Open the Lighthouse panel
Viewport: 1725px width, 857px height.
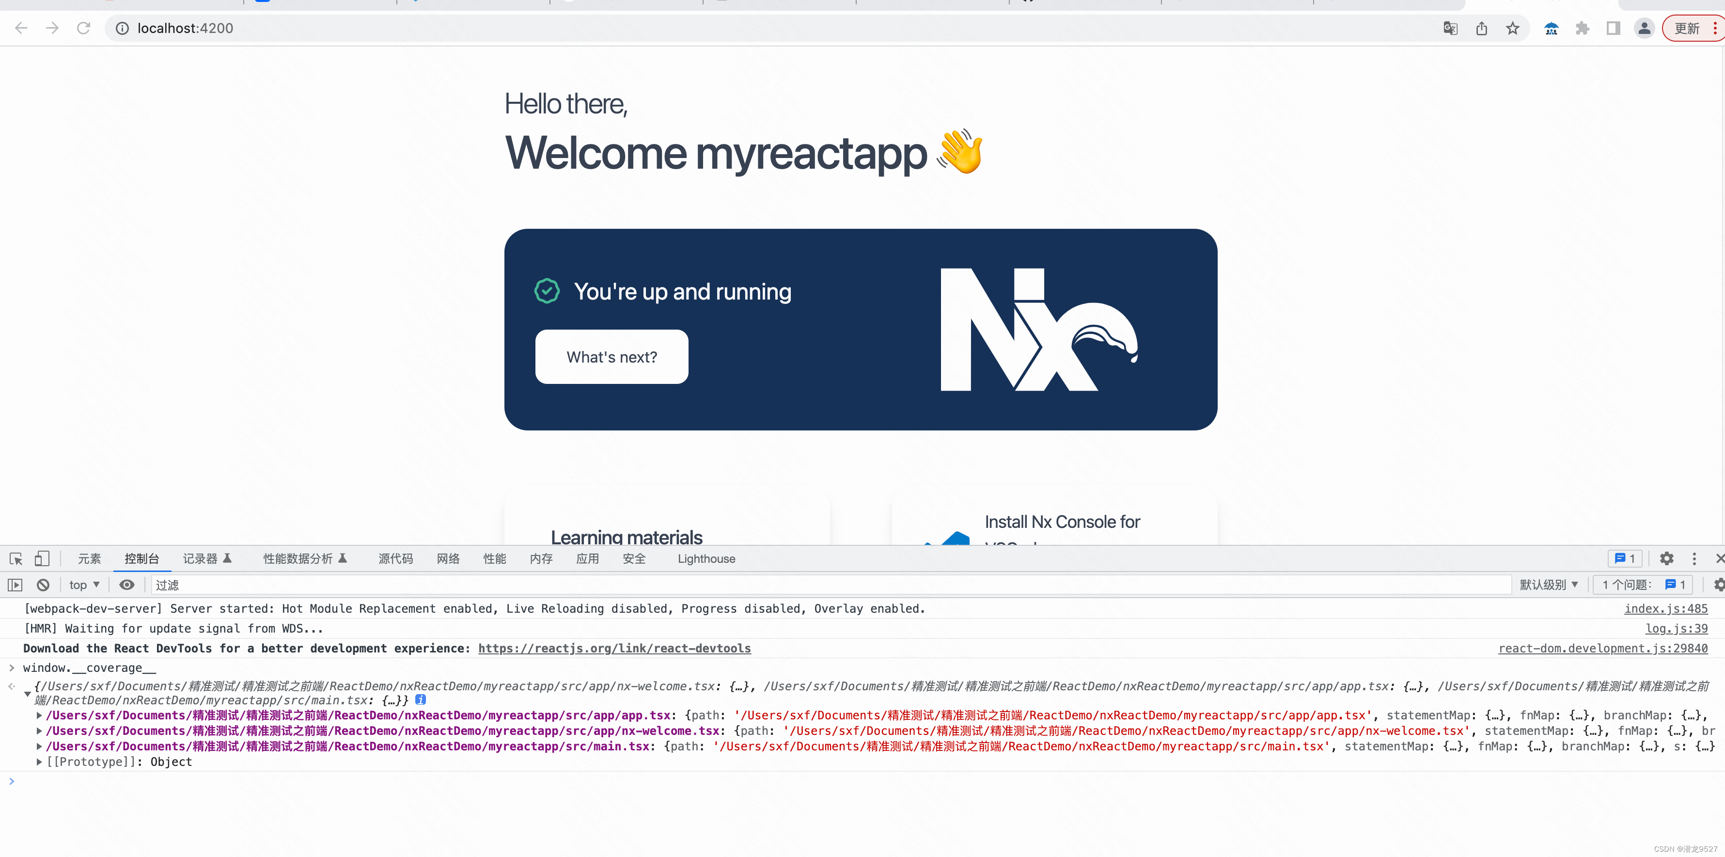(x=706, y=558)
